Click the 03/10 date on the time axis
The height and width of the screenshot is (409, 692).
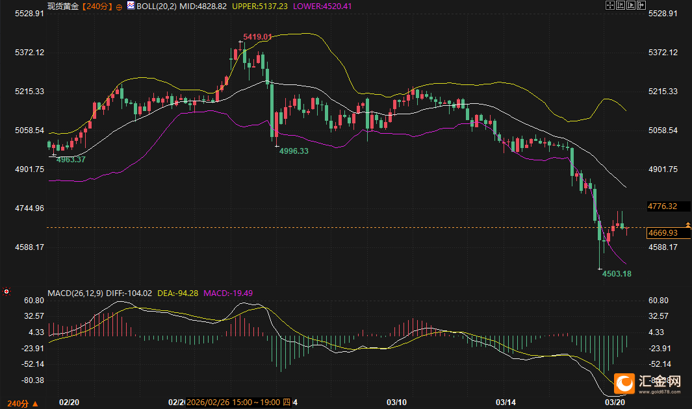coord(396,403)
